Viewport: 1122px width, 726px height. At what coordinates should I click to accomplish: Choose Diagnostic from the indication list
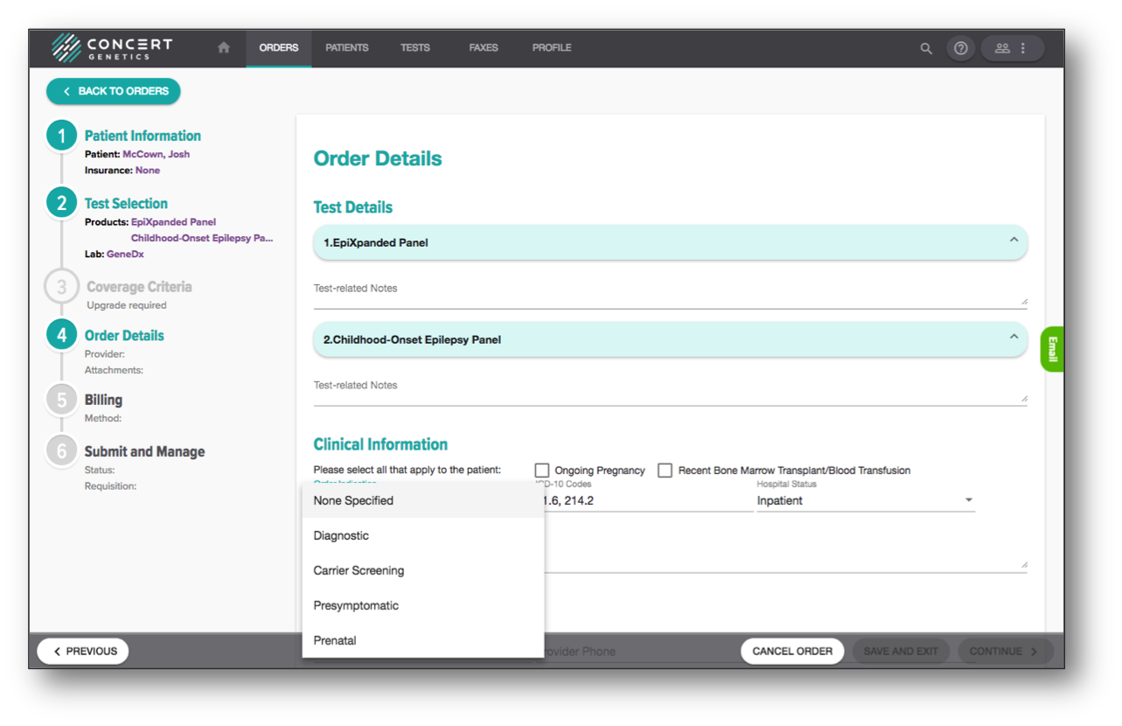pyautogui.click(x=342, y=535)
